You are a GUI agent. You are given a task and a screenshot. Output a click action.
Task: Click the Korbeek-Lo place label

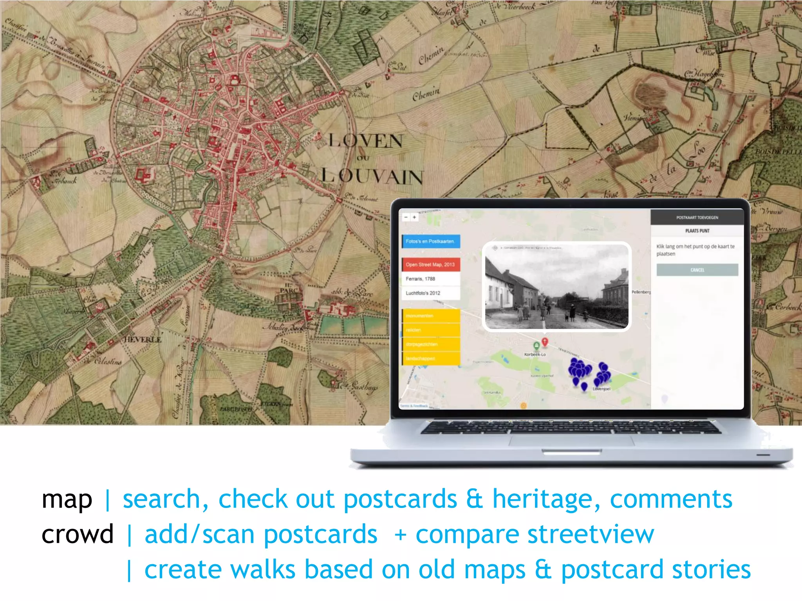coord(535,354)
